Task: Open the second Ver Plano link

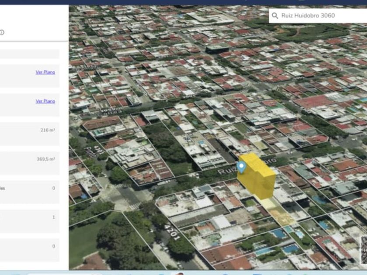Action: click(45, 101)
